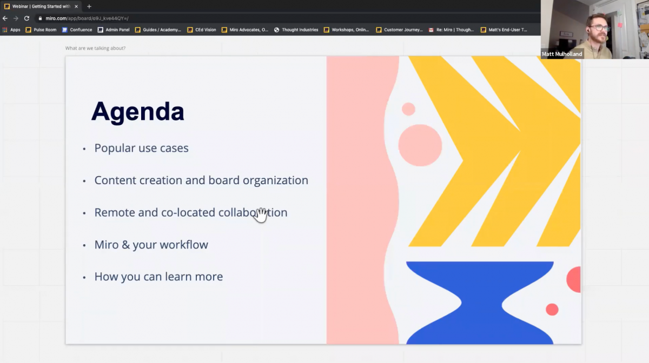Select the Webinar Getting Started browser tab
649x363 pixels.
pos(42,6)
